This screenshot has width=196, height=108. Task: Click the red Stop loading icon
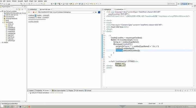pyautogui.click(x=33, y=12)
